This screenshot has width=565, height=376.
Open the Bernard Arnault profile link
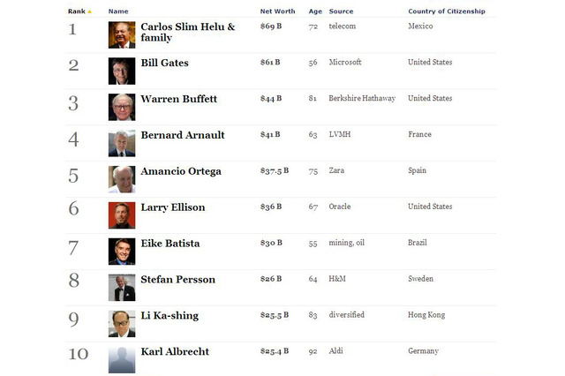click(x=183, y=135)
